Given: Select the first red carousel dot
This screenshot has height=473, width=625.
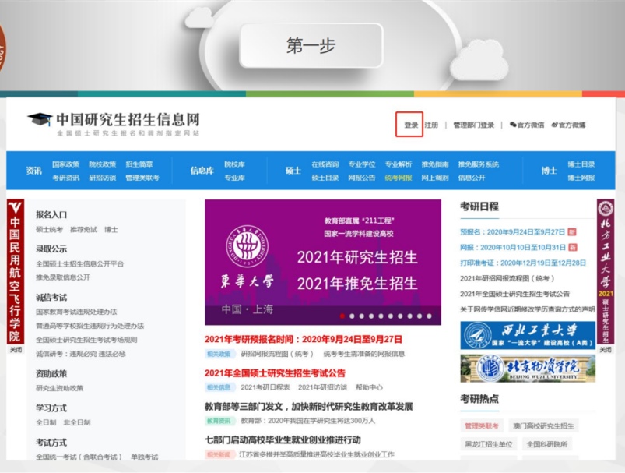Looking at the screenshot, I should pos(341,316).
